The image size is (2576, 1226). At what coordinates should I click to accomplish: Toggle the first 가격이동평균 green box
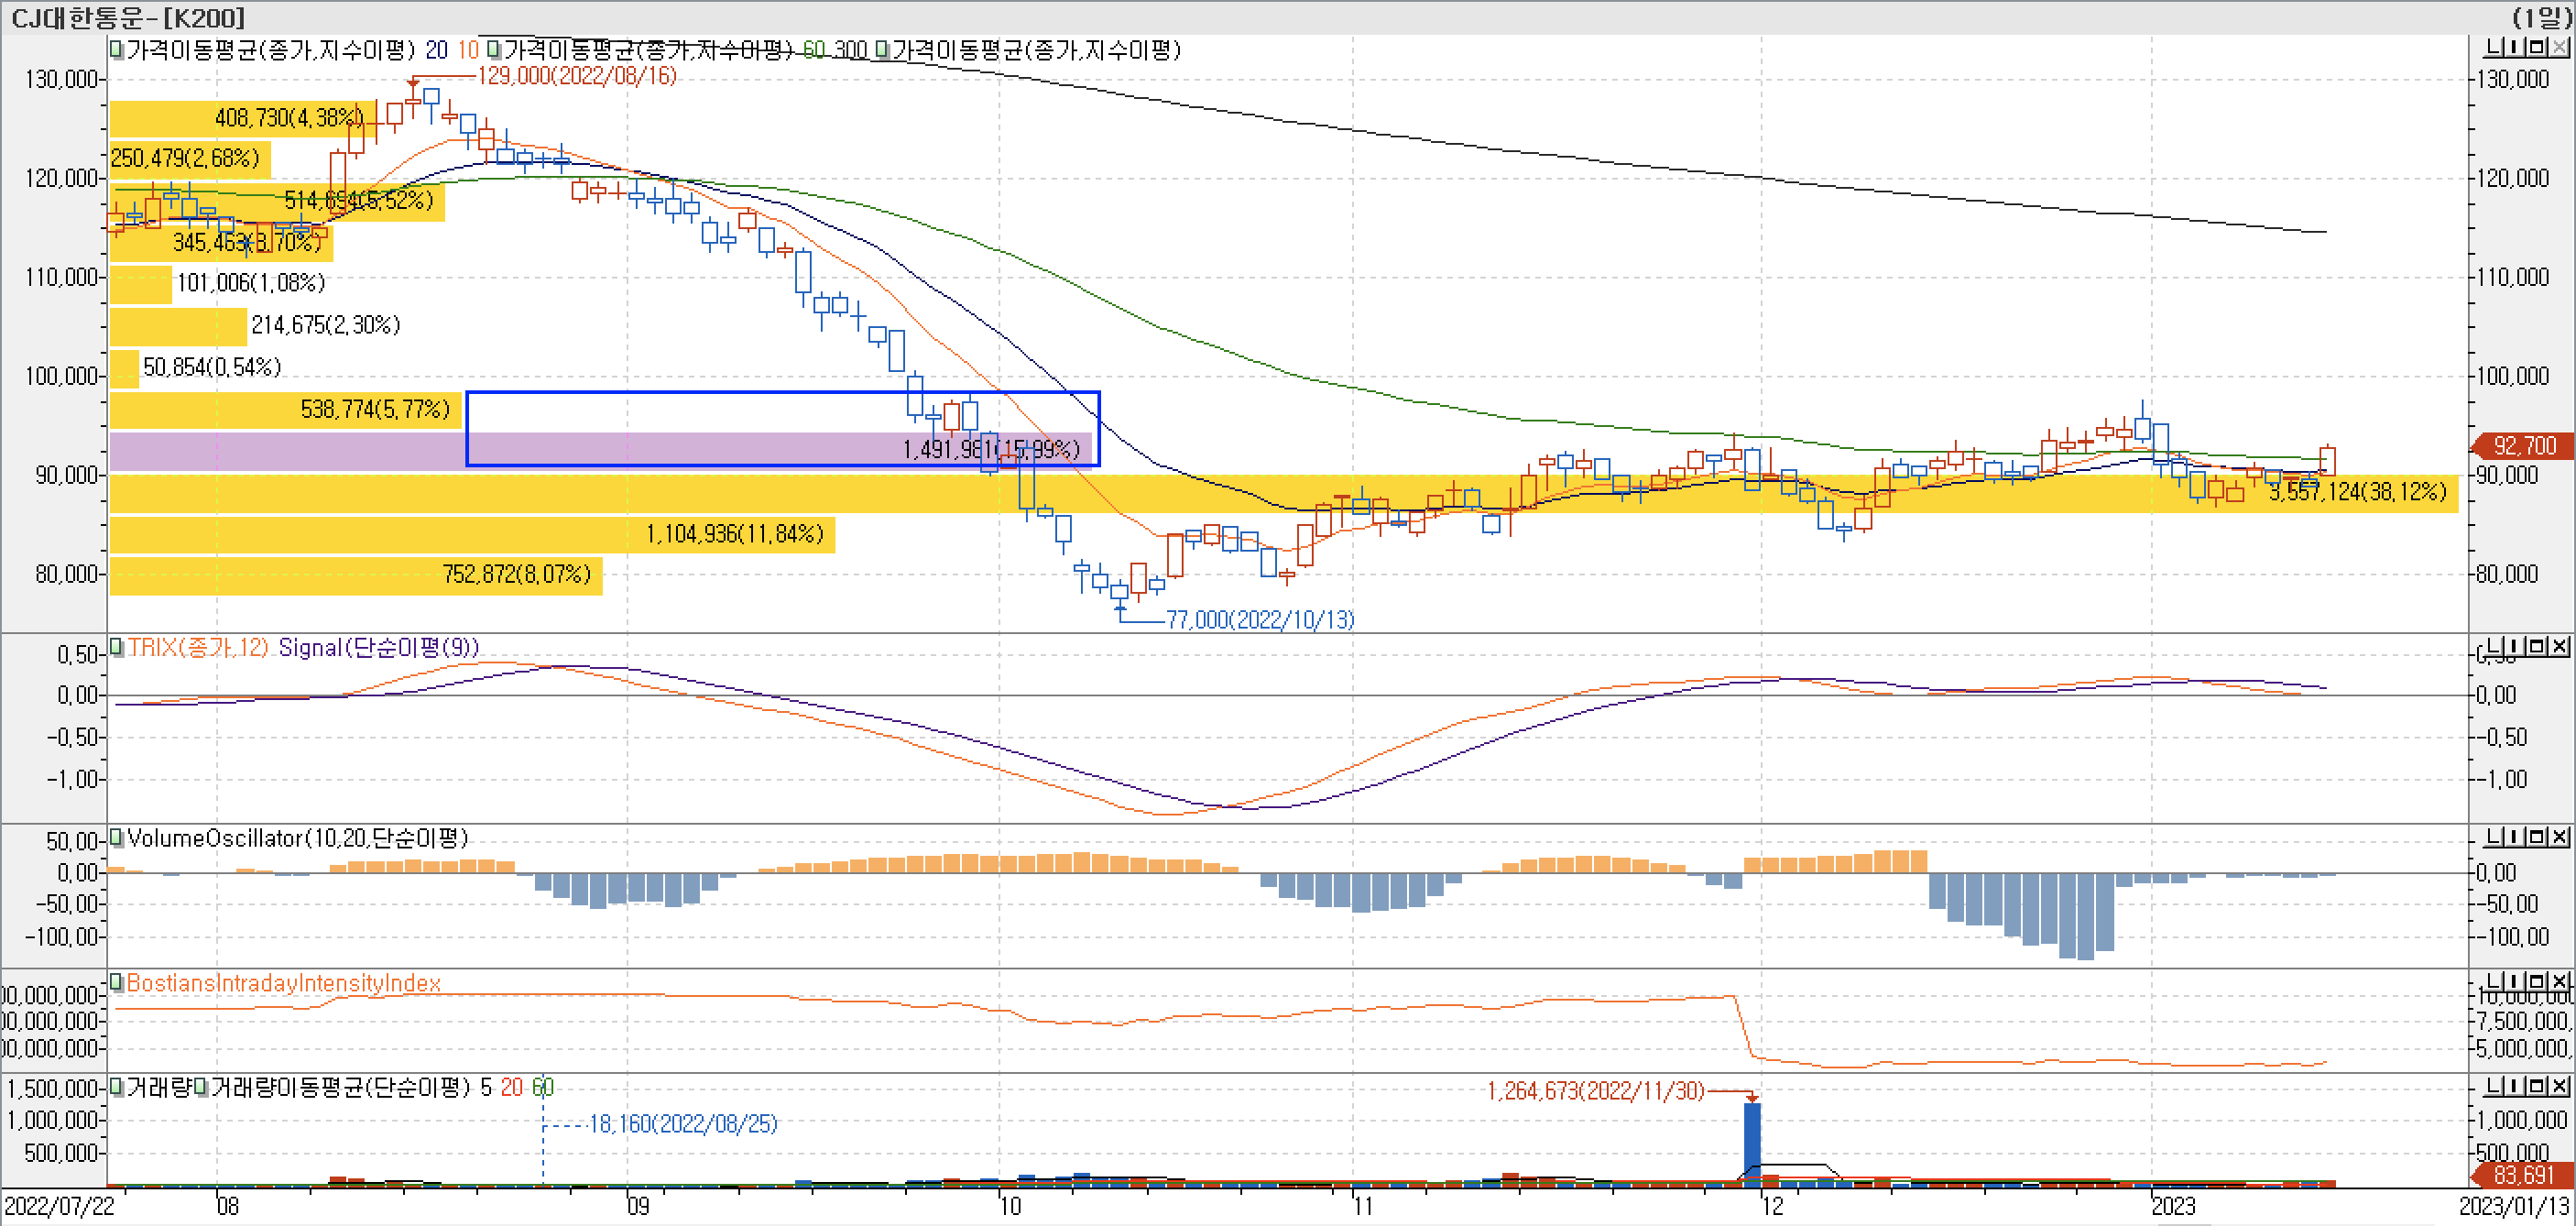[117, 49]
